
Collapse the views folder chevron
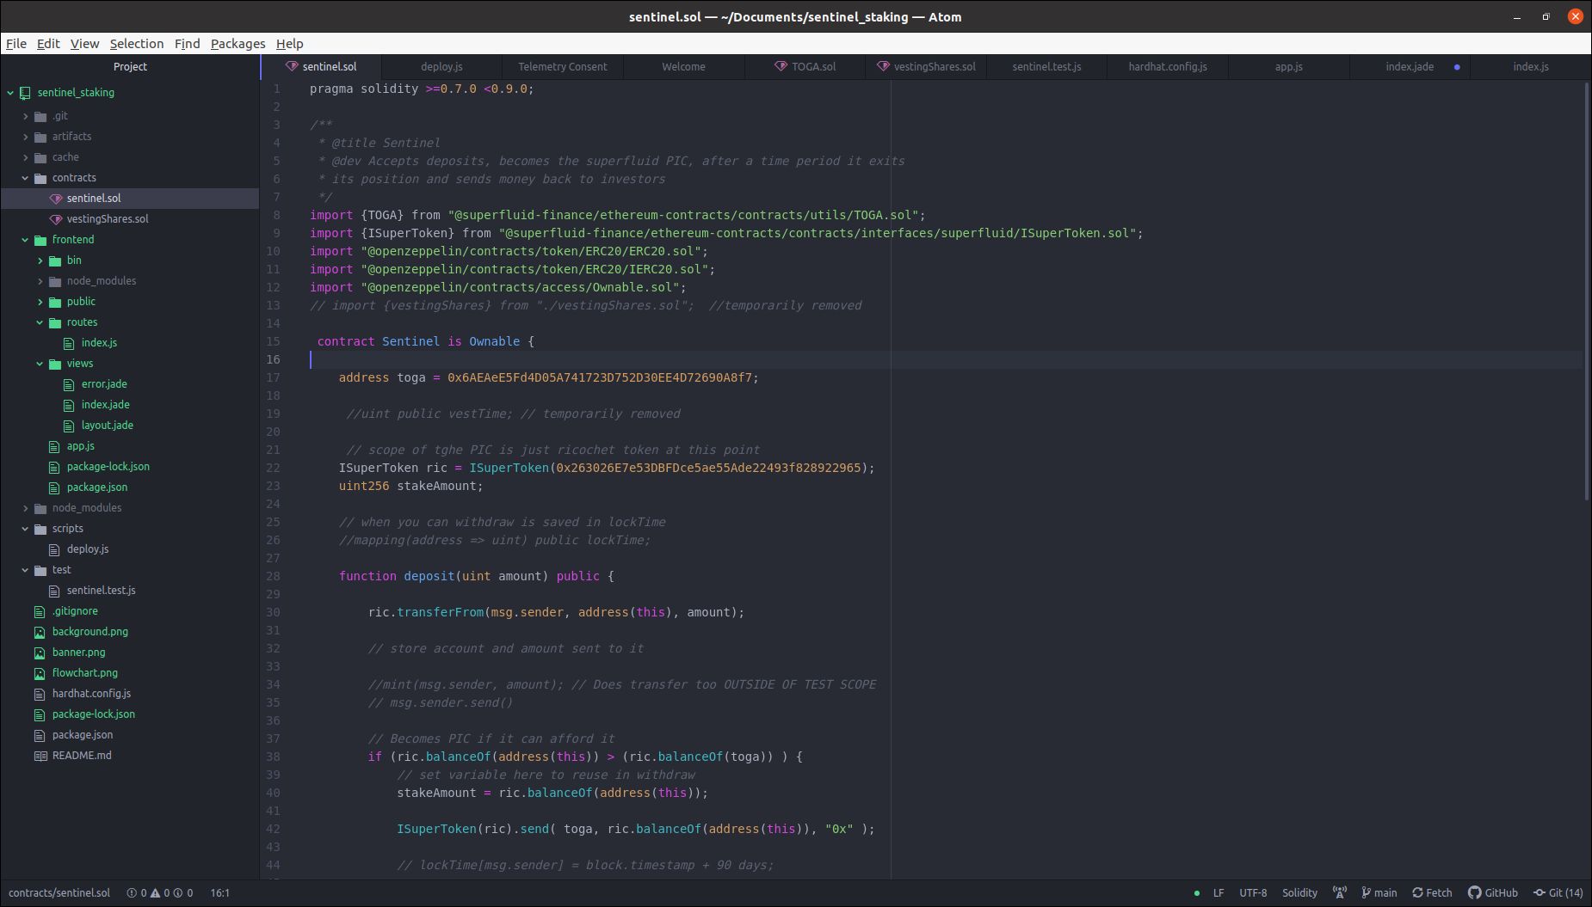point(40,364)
